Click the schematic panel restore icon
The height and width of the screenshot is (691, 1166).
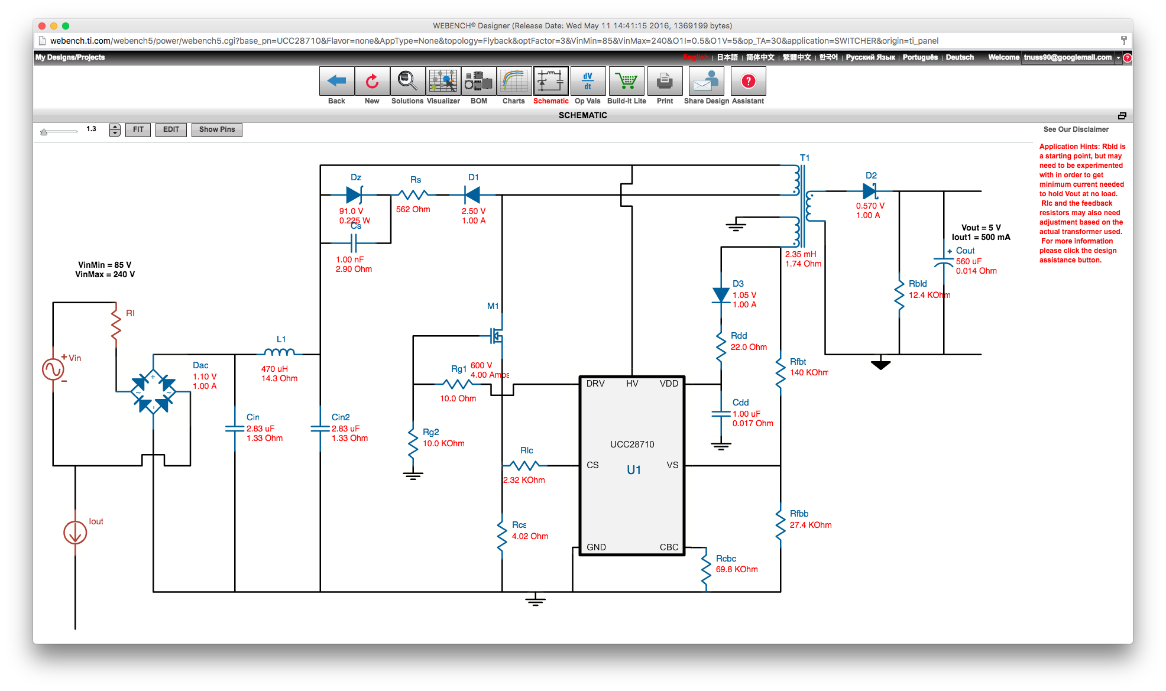(x=1122, y=115)
